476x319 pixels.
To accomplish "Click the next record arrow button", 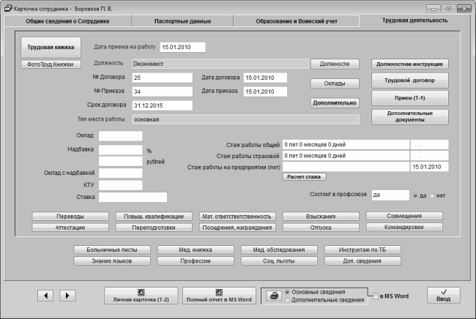I will 67,296.
